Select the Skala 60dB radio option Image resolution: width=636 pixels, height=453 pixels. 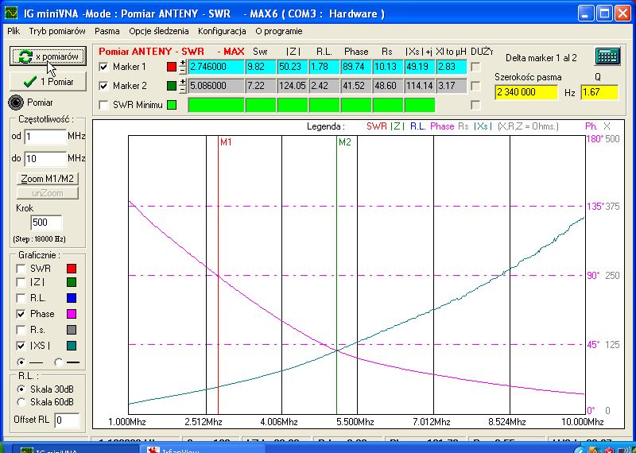pyautogui.click(x=21, y=402)
